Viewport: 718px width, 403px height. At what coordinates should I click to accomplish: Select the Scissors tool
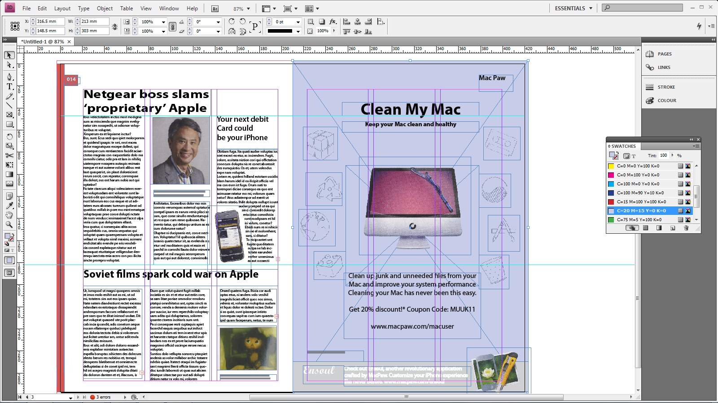(x=9, y=155)
